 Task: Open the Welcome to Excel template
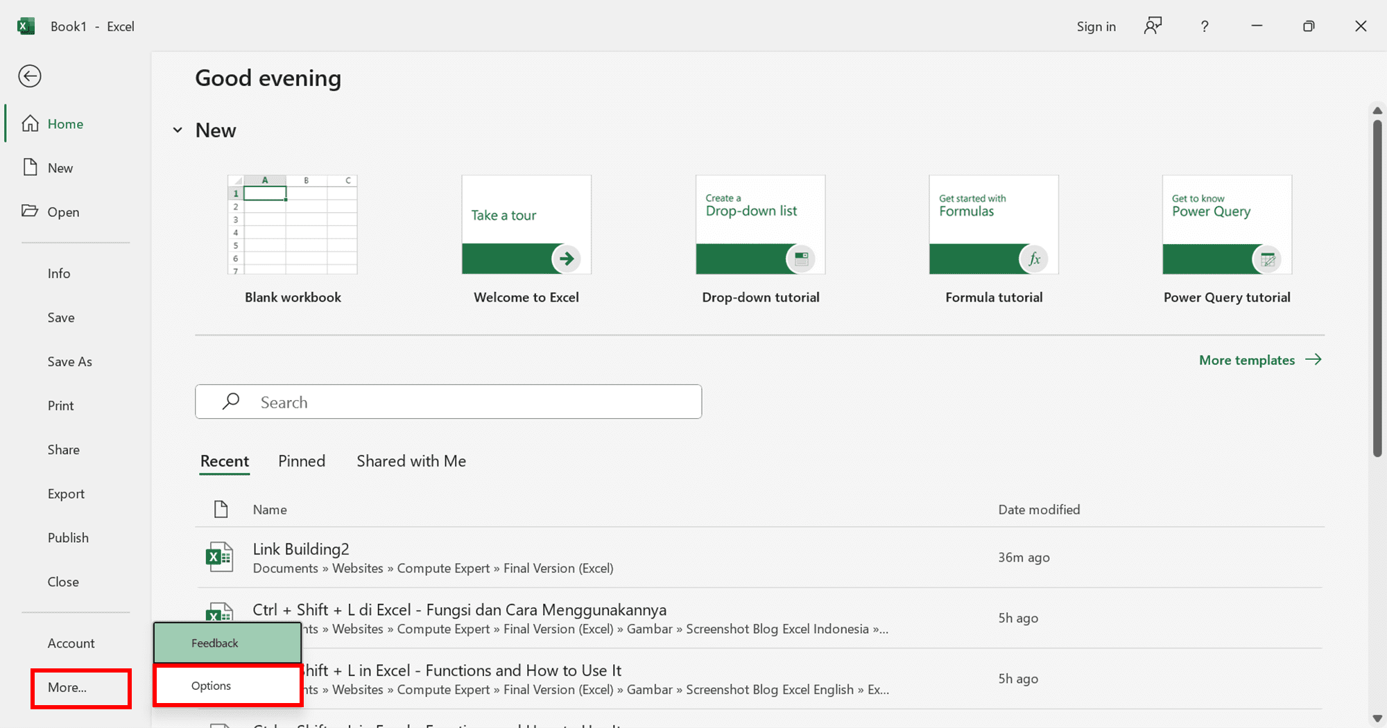tap(526, 225)
